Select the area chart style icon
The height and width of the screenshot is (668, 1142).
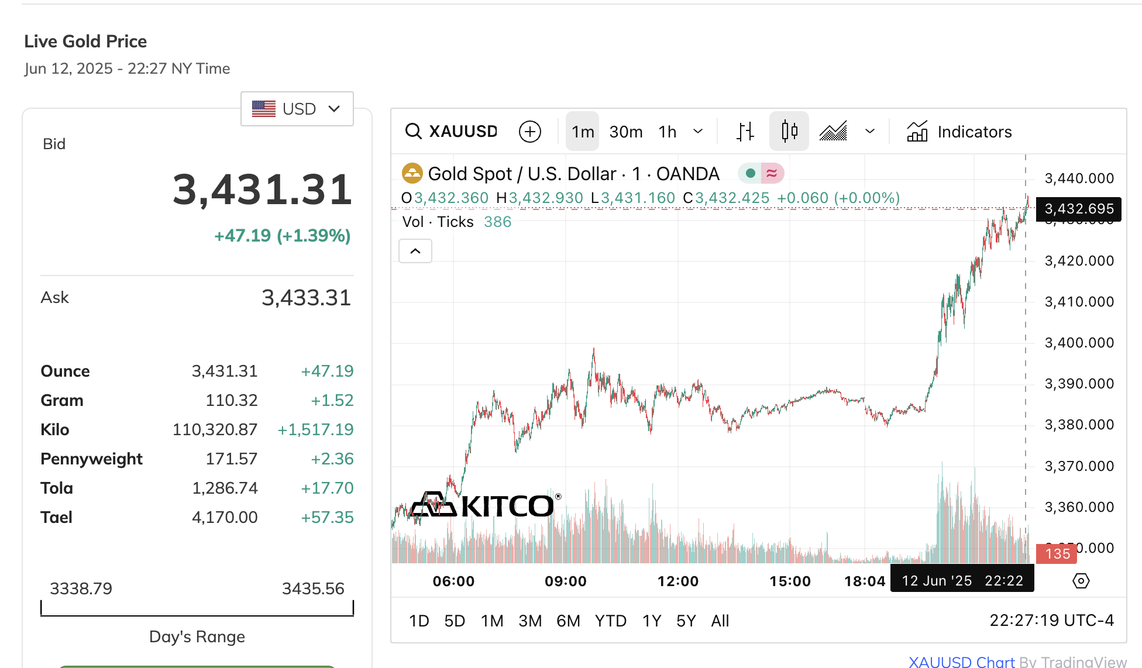pyautogui.click(x=834, y=132)
